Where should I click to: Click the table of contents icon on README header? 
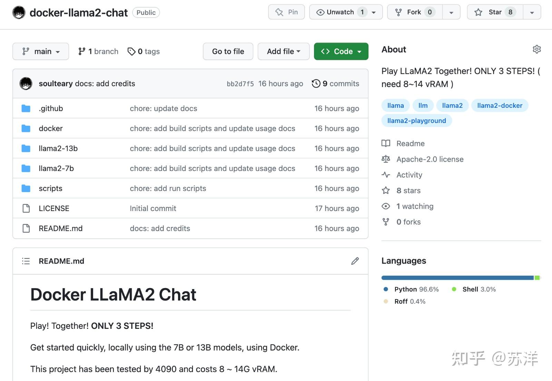[x=26, y=261]
